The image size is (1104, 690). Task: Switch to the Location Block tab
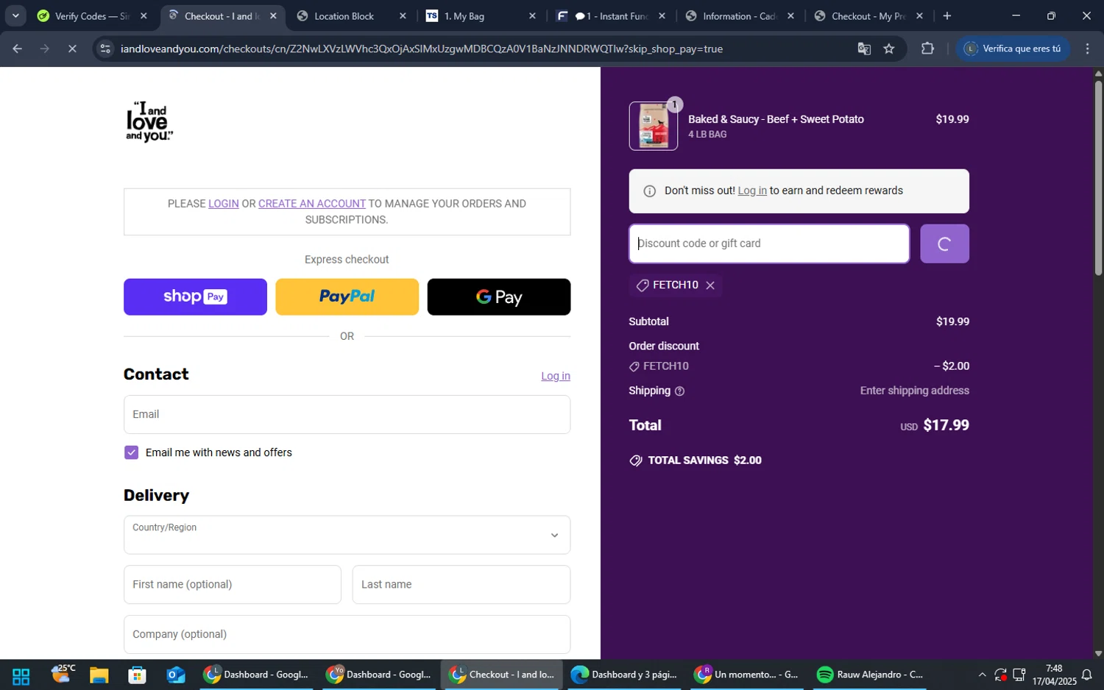click(x=344, y=15)
